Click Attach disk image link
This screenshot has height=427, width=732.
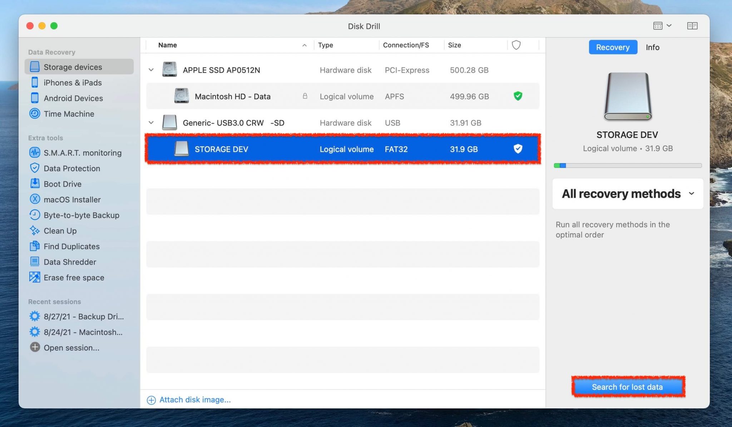point(195,399)
